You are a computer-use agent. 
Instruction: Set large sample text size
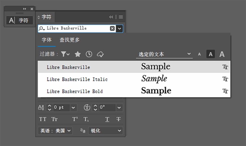tap(222, 54)
